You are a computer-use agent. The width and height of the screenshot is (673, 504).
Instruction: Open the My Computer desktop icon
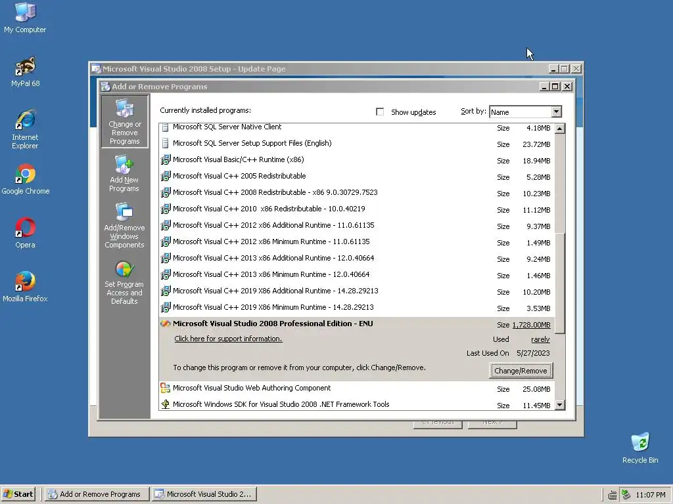pyautogui.click(x=25, y=18)
